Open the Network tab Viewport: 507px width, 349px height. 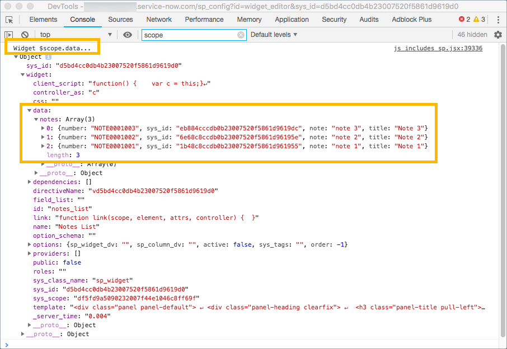159,20
